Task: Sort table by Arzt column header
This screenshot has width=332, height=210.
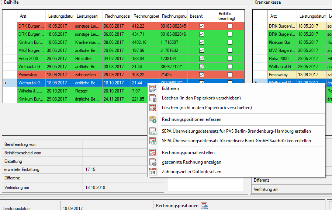Action: tap(31, 16)
